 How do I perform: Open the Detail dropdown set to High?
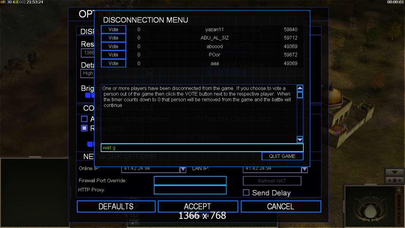click(x=88, y=73)
